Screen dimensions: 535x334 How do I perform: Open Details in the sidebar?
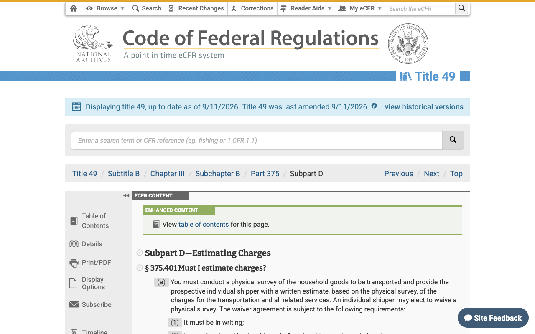coord(86,244)
